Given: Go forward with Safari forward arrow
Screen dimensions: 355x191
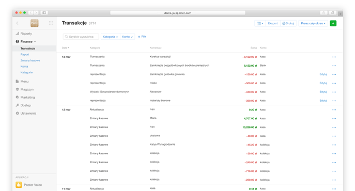Looking at the screenshot, I should [x=36, y=13].
